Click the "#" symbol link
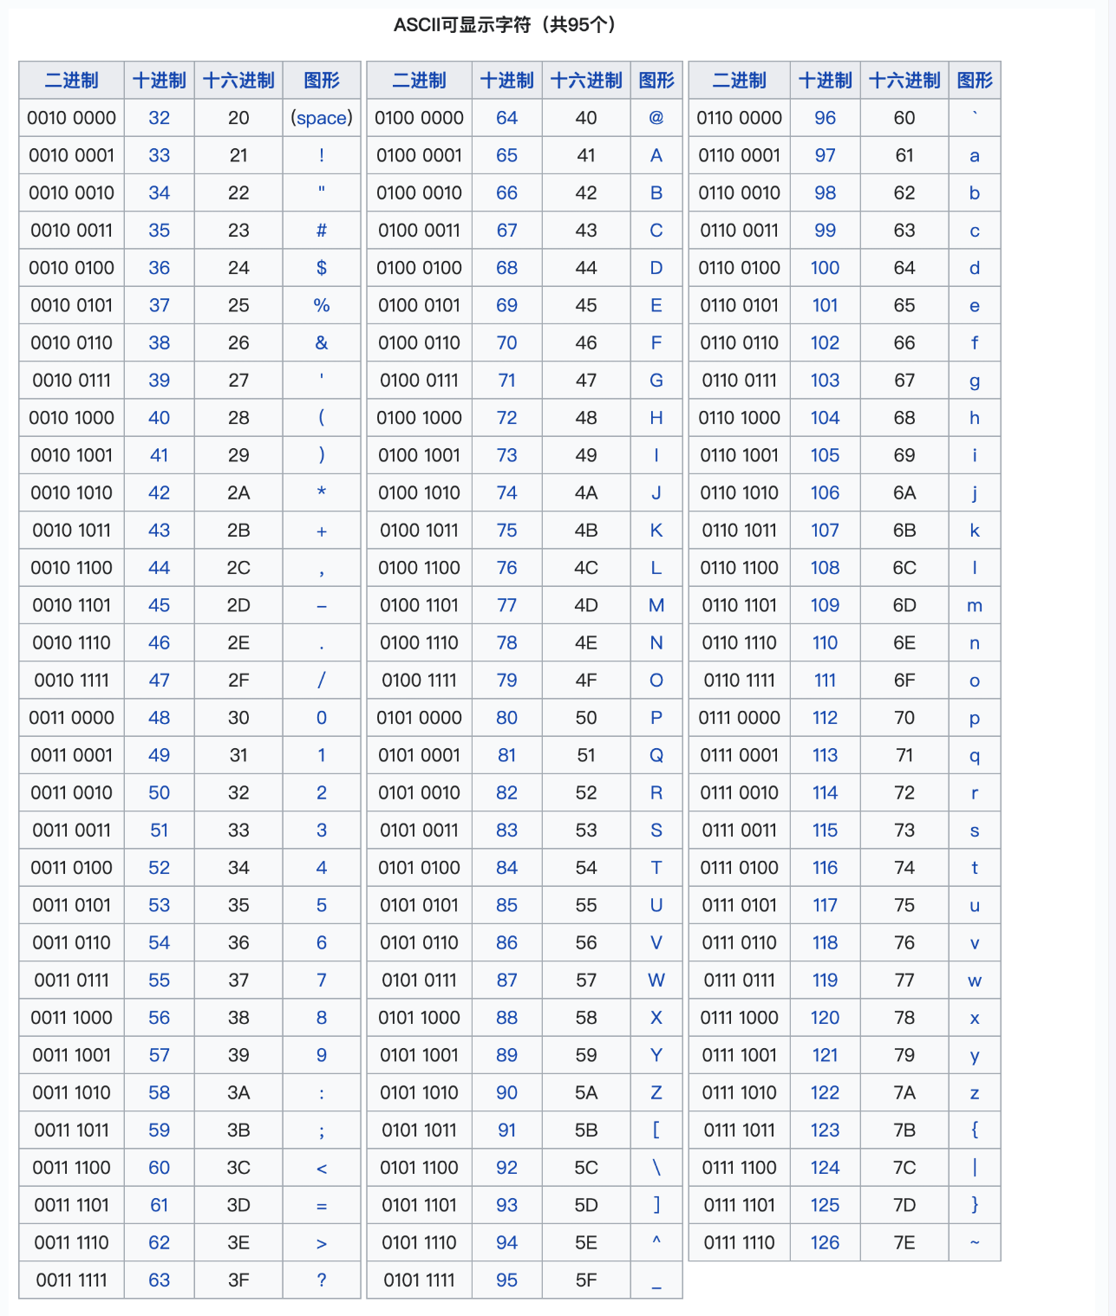This screenshot has width=1116, height=1316. [x=322, y=231]
